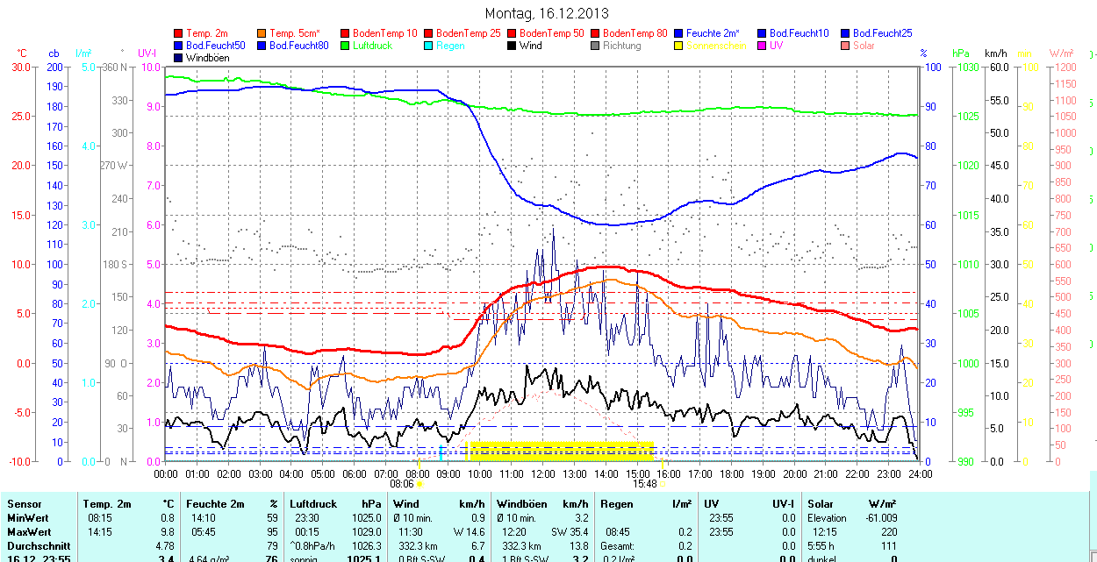Select the green Luftdruck legend marker
1097x562 pixels.
[346, 46]
